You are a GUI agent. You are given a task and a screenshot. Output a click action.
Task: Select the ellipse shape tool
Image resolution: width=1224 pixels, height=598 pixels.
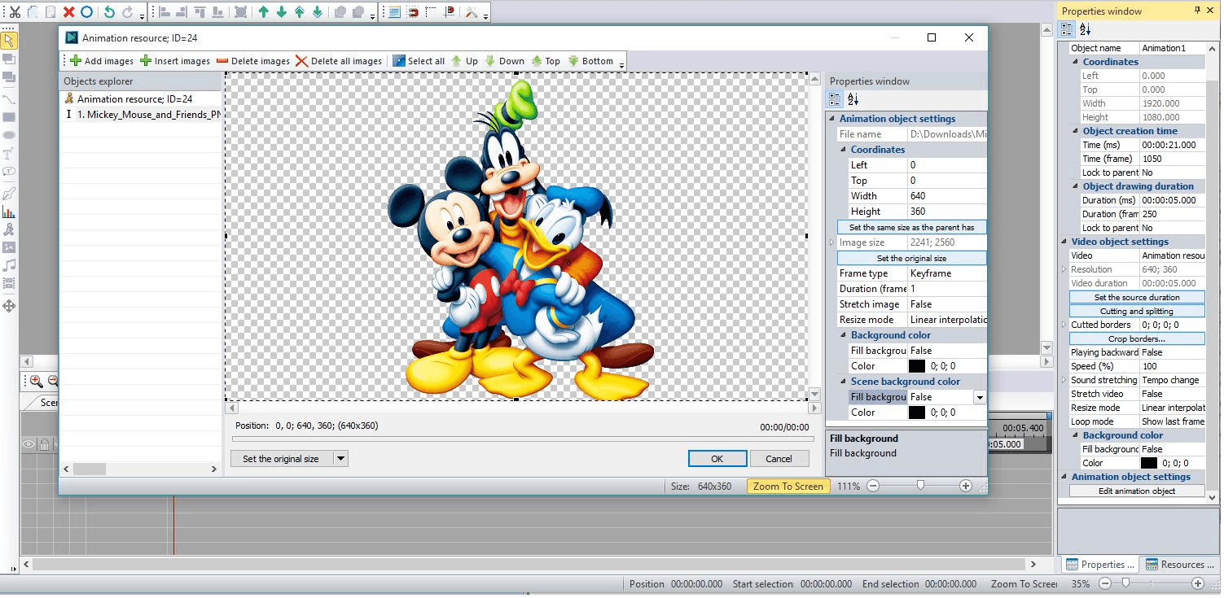[x=9, y=135]
